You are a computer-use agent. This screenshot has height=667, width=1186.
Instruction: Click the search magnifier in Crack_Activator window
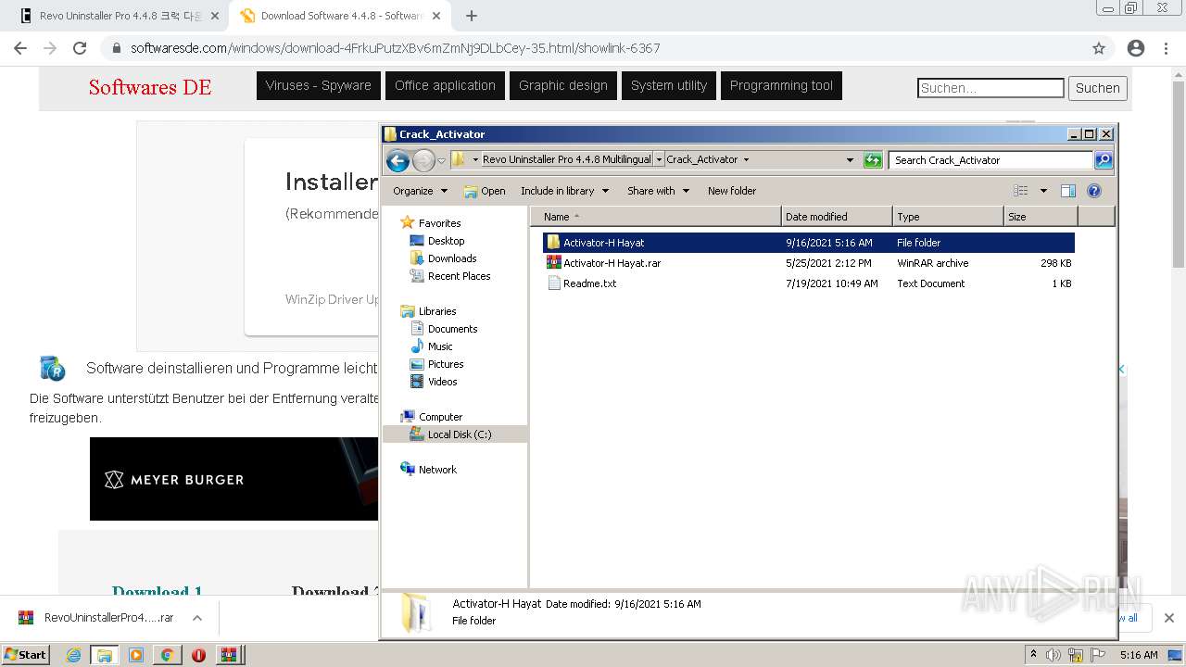(x=1104, y=160)
